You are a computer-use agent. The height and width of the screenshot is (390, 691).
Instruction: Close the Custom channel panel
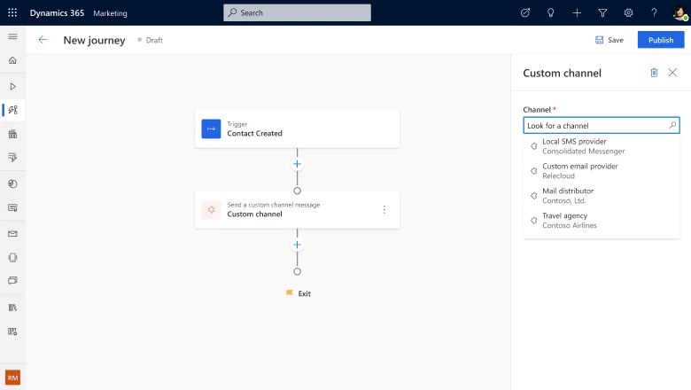(x=672, y=73)
